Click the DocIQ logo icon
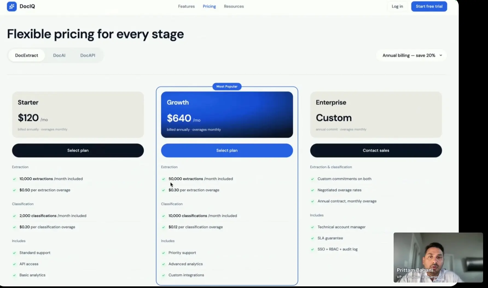The height and width of the screenshot is (288, 488). coord(12,6)
